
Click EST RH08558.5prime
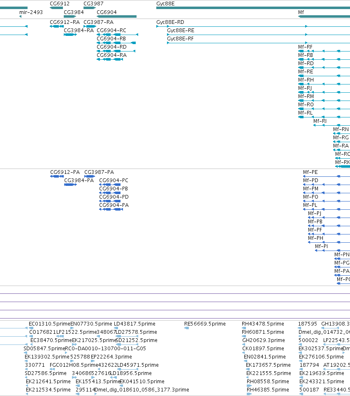tap(268, 382)
